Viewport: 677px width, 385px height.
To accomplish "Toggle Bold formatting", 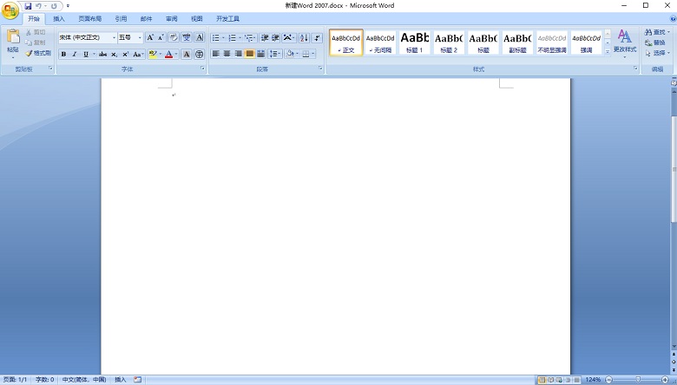I will coord(63,54).
